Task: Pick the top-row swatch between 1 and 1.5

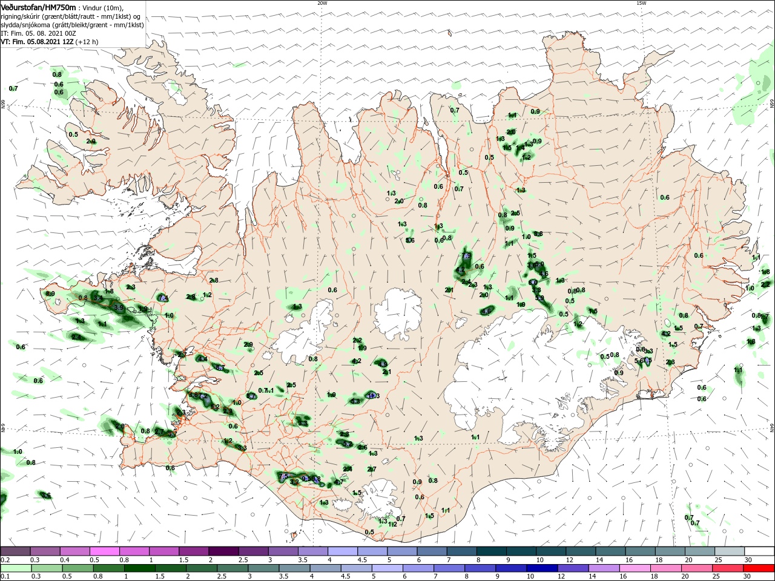Action: [164, 551]
